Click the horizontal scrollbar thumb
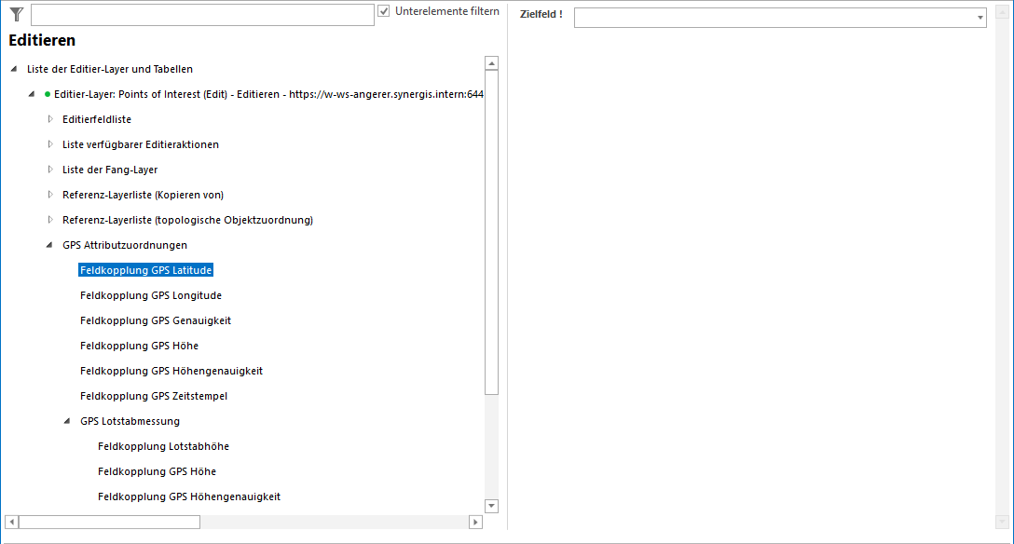Image resolution: width=1014 pixels, height=544 pixels. [109, 522]
